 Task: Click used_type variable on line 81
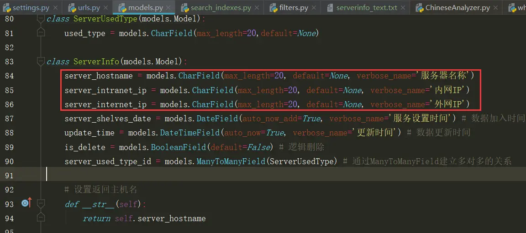click(85, 33)
